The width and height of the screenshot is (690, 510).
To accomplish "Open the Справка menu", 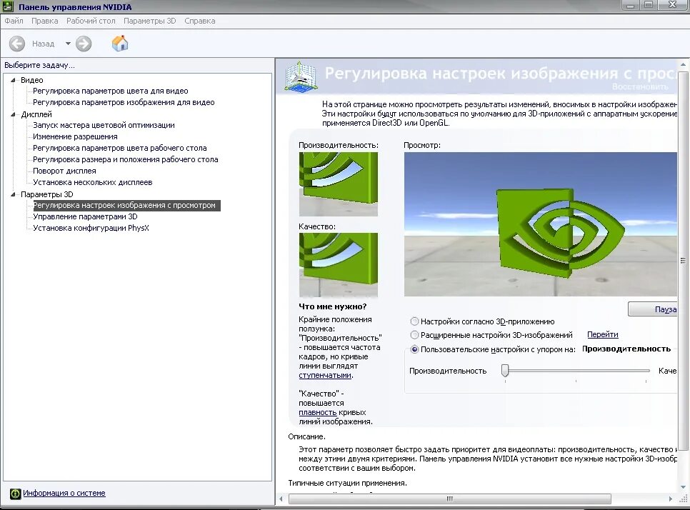I will [200, 21].
